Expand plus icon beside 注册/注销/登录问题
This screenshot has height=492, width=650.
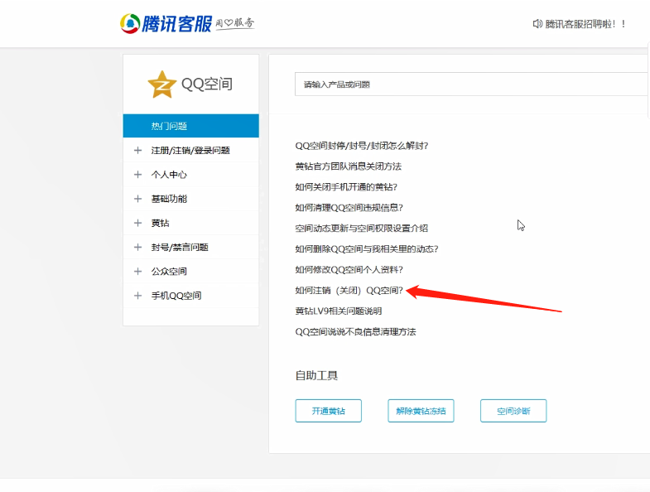(x=138, y=150)
